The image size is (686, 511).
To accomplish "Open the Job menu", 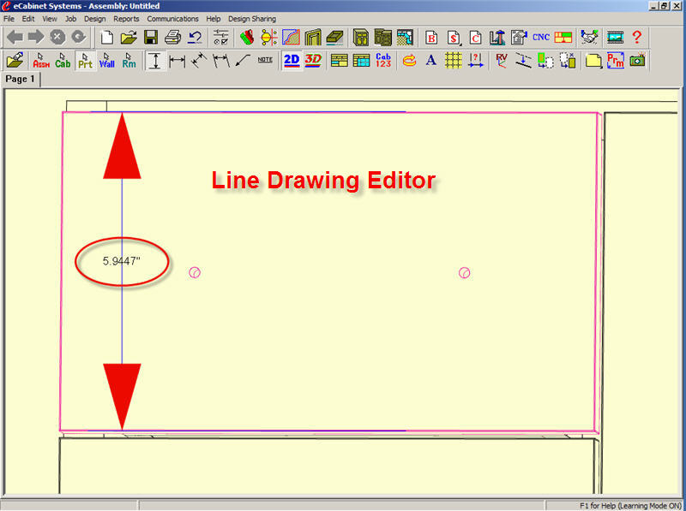I will click(71, 19).
